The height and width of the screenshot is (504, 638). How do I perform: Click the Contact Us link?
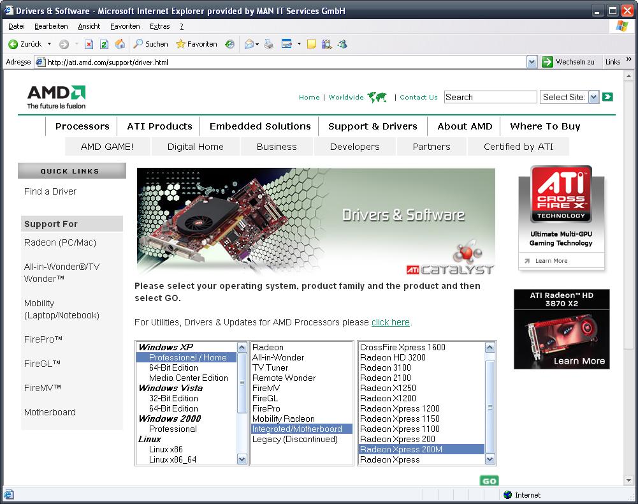coord(418,98)
